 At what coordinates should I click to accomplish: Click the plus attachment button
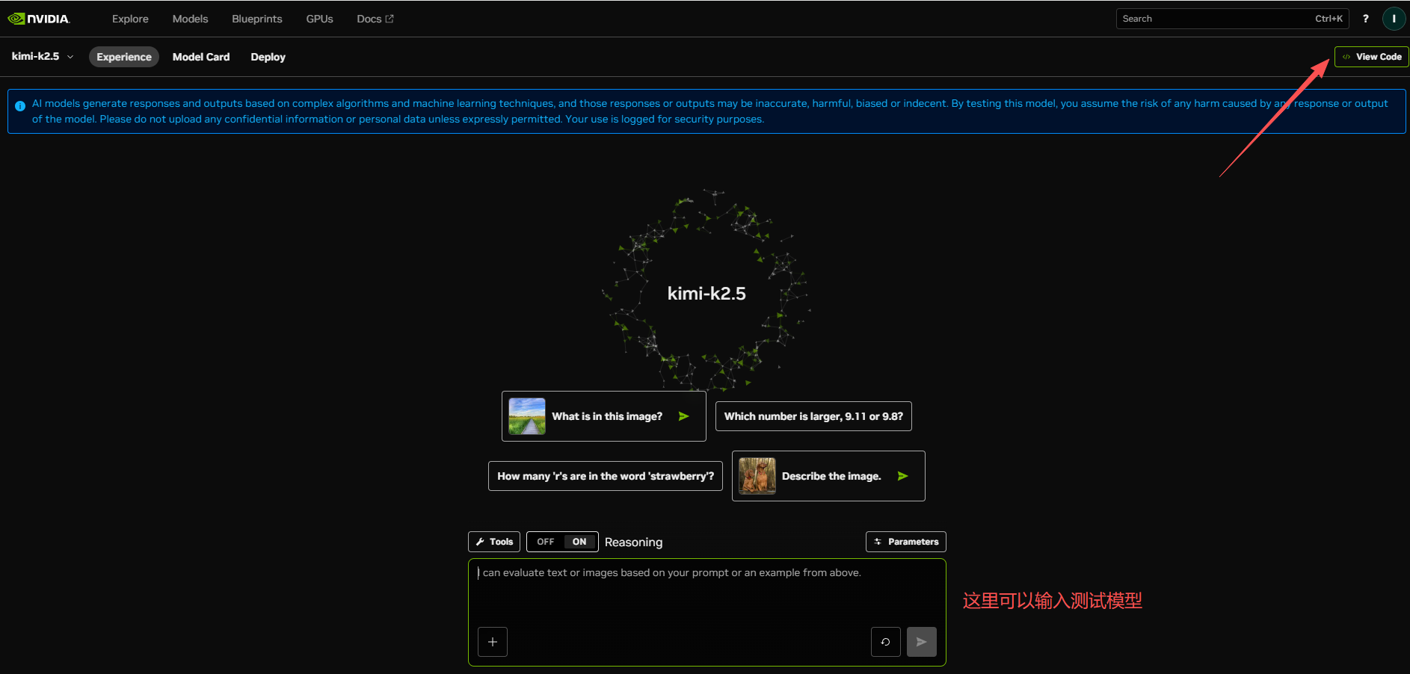click(x=493, y=642)
